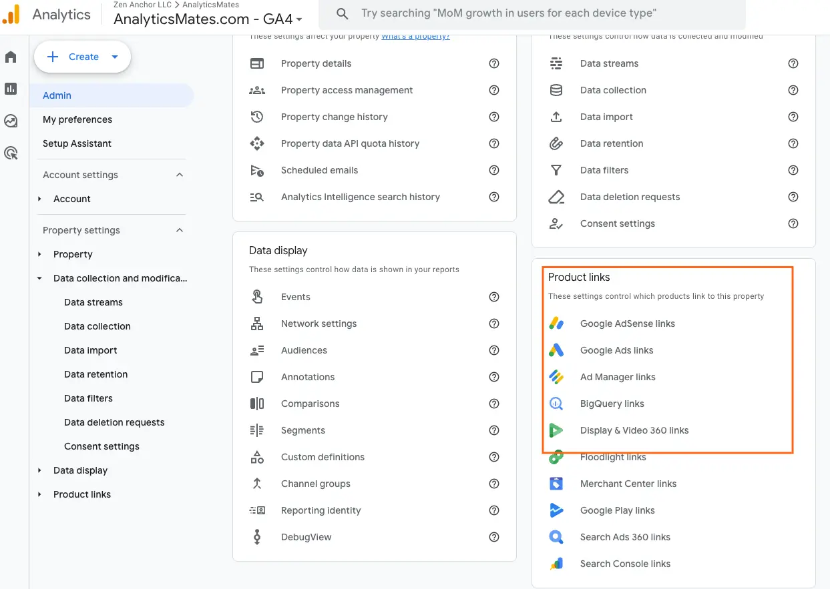Select the Home icon in left navigation
The height and width of the screenshot is (589, 830).
pos(11,57)
